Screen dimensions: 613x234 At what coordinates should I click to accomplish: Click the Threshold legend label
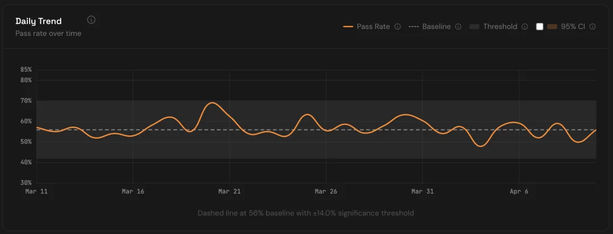coord(500,27)
